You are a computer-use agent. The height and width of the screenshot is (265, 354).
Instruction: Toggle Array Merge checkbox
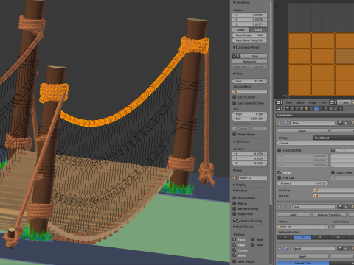pos(280,172)
